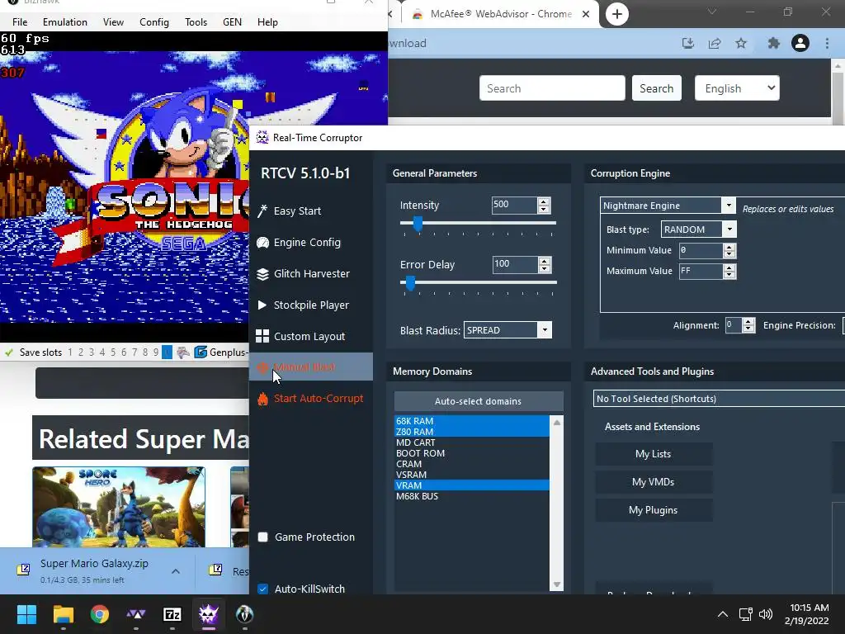845x634 pixels.
Task: Open No Tool Selected (Shortcuts) dropdown
Action: pos(719,399)
